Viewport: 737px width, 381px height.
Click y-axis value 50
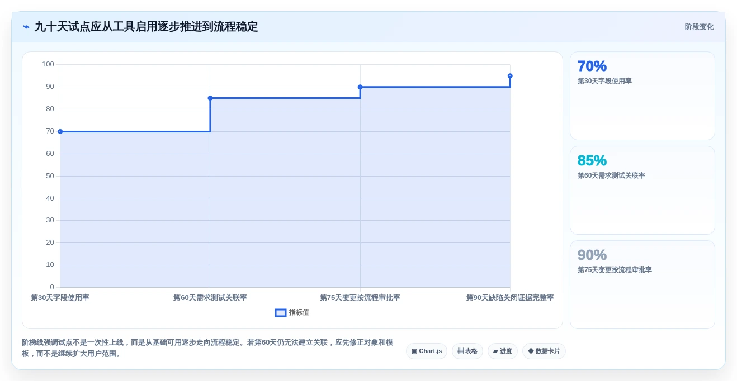click(50, 176)
